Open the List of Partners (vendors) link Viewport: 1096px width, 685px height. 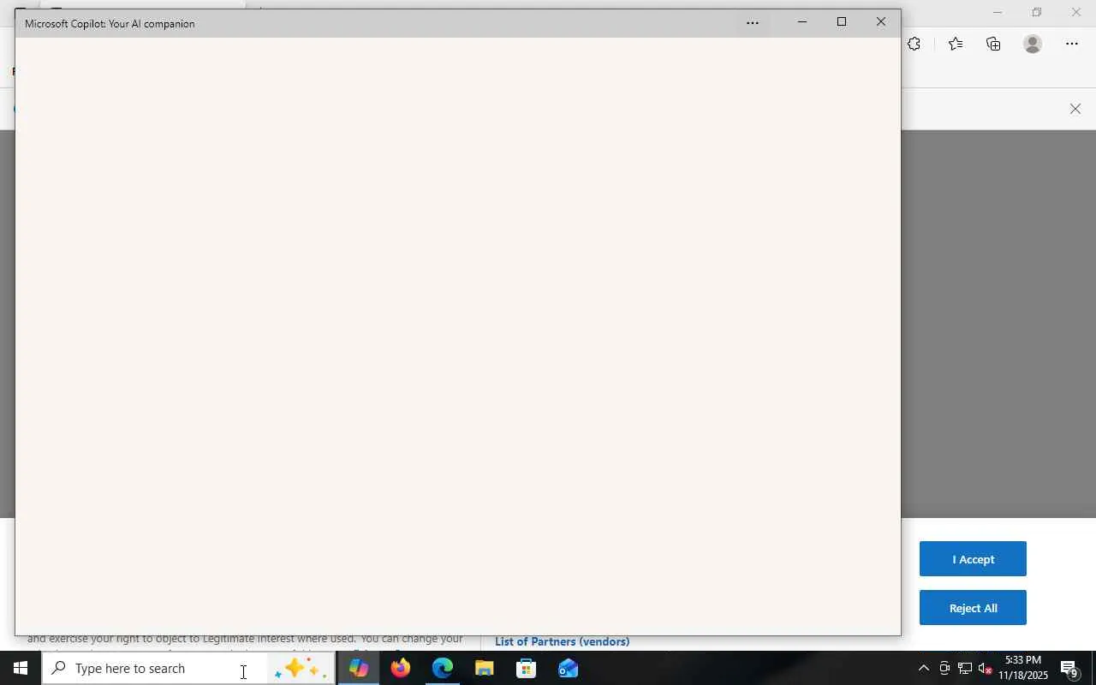(562, 641)
